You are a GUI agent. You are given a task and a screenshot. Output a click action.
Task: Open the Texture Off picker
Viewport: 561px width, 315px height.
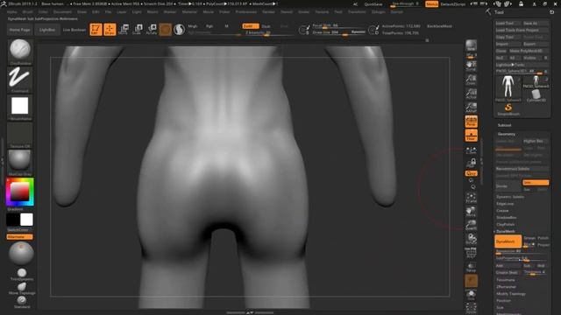(x=20, y=135)
